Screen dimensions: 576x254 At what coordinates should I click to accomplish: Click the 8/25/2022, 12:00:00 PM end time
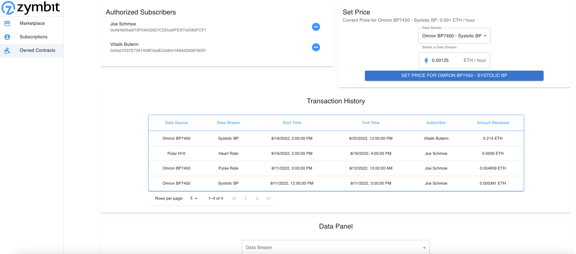click(371, 138)
